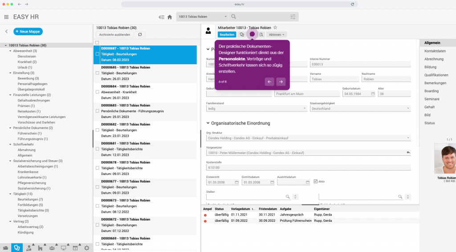The width and height of the screenshot is (456, 252).
Task: Open the settings gear in bottom bar
Action: pos(86,248)
